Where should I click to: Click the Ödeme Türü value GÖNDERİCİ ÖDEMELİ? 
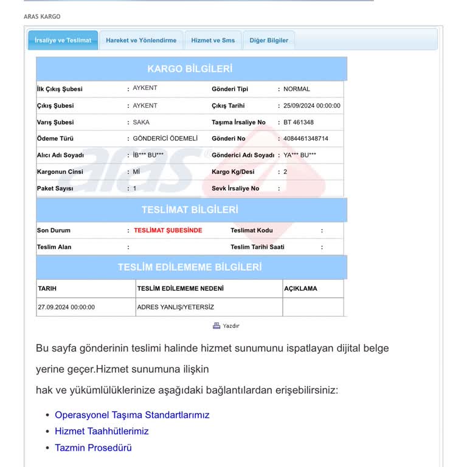[165, 139]
